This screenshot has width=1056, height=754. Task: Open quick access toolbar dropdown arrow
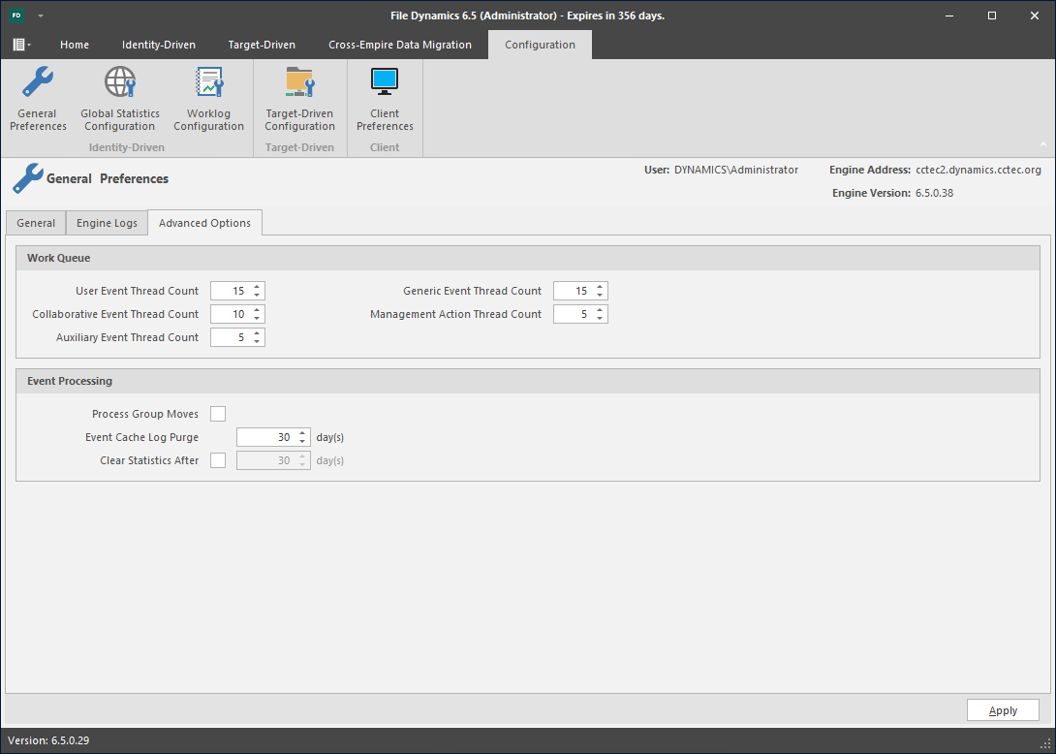[x=41, y=16]
